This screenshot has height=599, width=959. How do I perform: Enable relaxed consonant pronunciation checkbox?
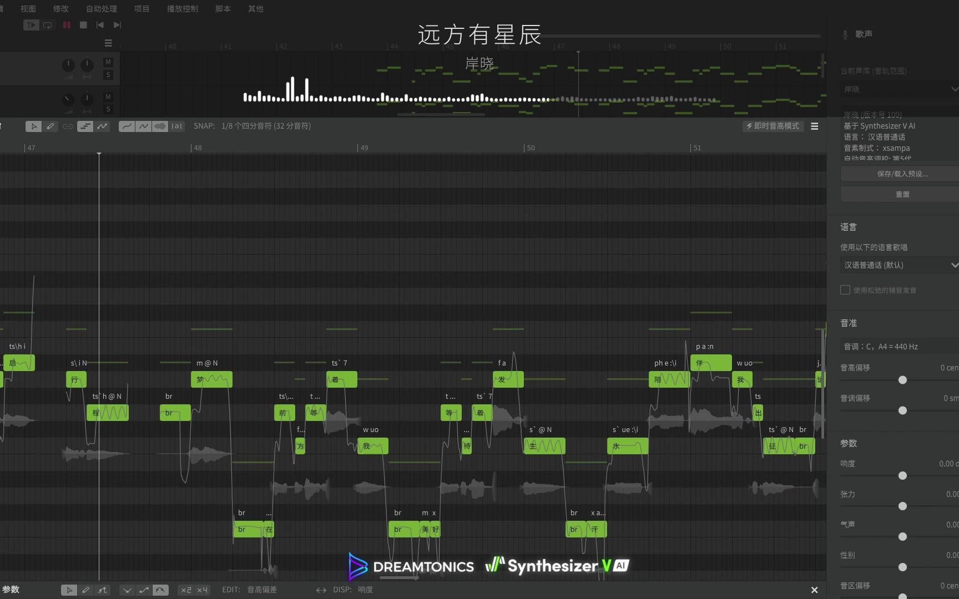[845, 290]
